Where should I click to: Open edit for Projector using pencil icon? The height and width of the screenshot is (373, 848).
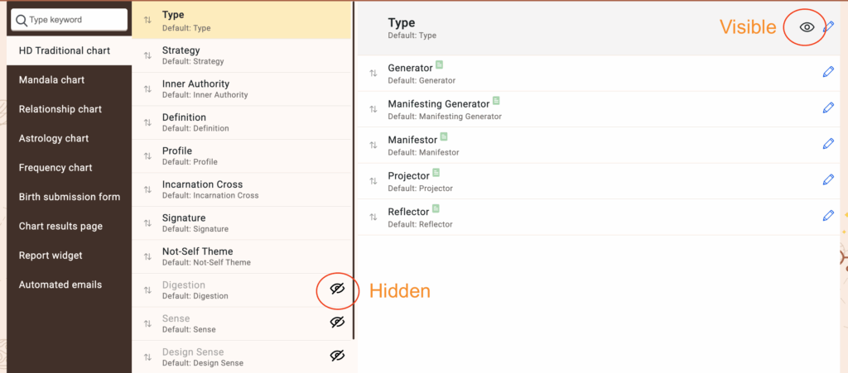828,179
